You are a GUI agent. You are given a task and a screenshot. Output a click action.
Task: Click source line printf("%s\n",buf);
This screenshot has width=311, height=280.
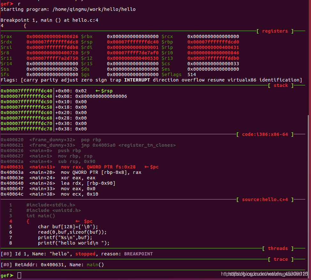pos(65,238)
